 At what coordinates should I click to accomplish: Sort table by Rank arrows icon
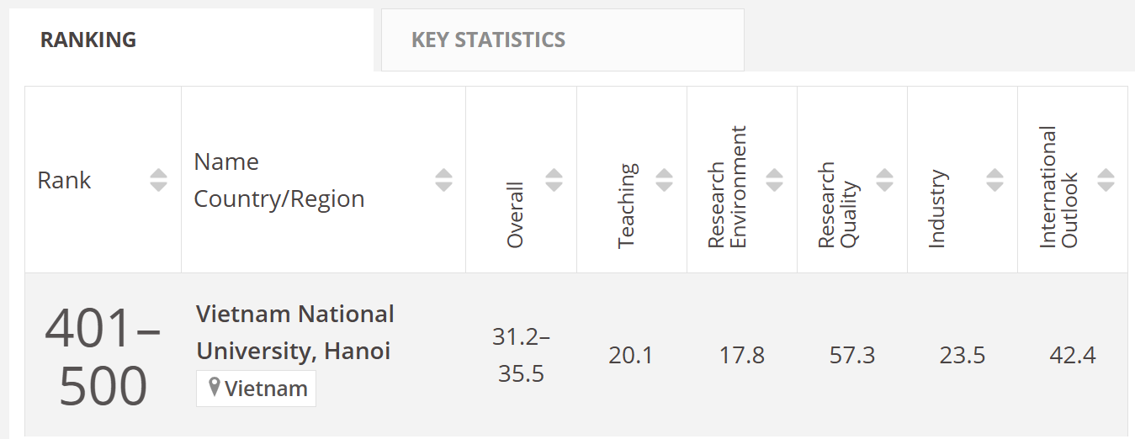[x=158, y=180]
